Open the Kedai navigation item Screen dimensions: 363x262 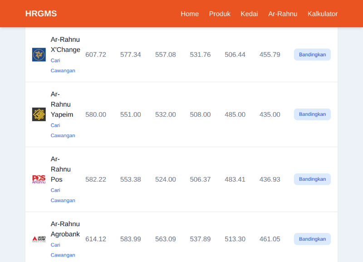(249, 14)
